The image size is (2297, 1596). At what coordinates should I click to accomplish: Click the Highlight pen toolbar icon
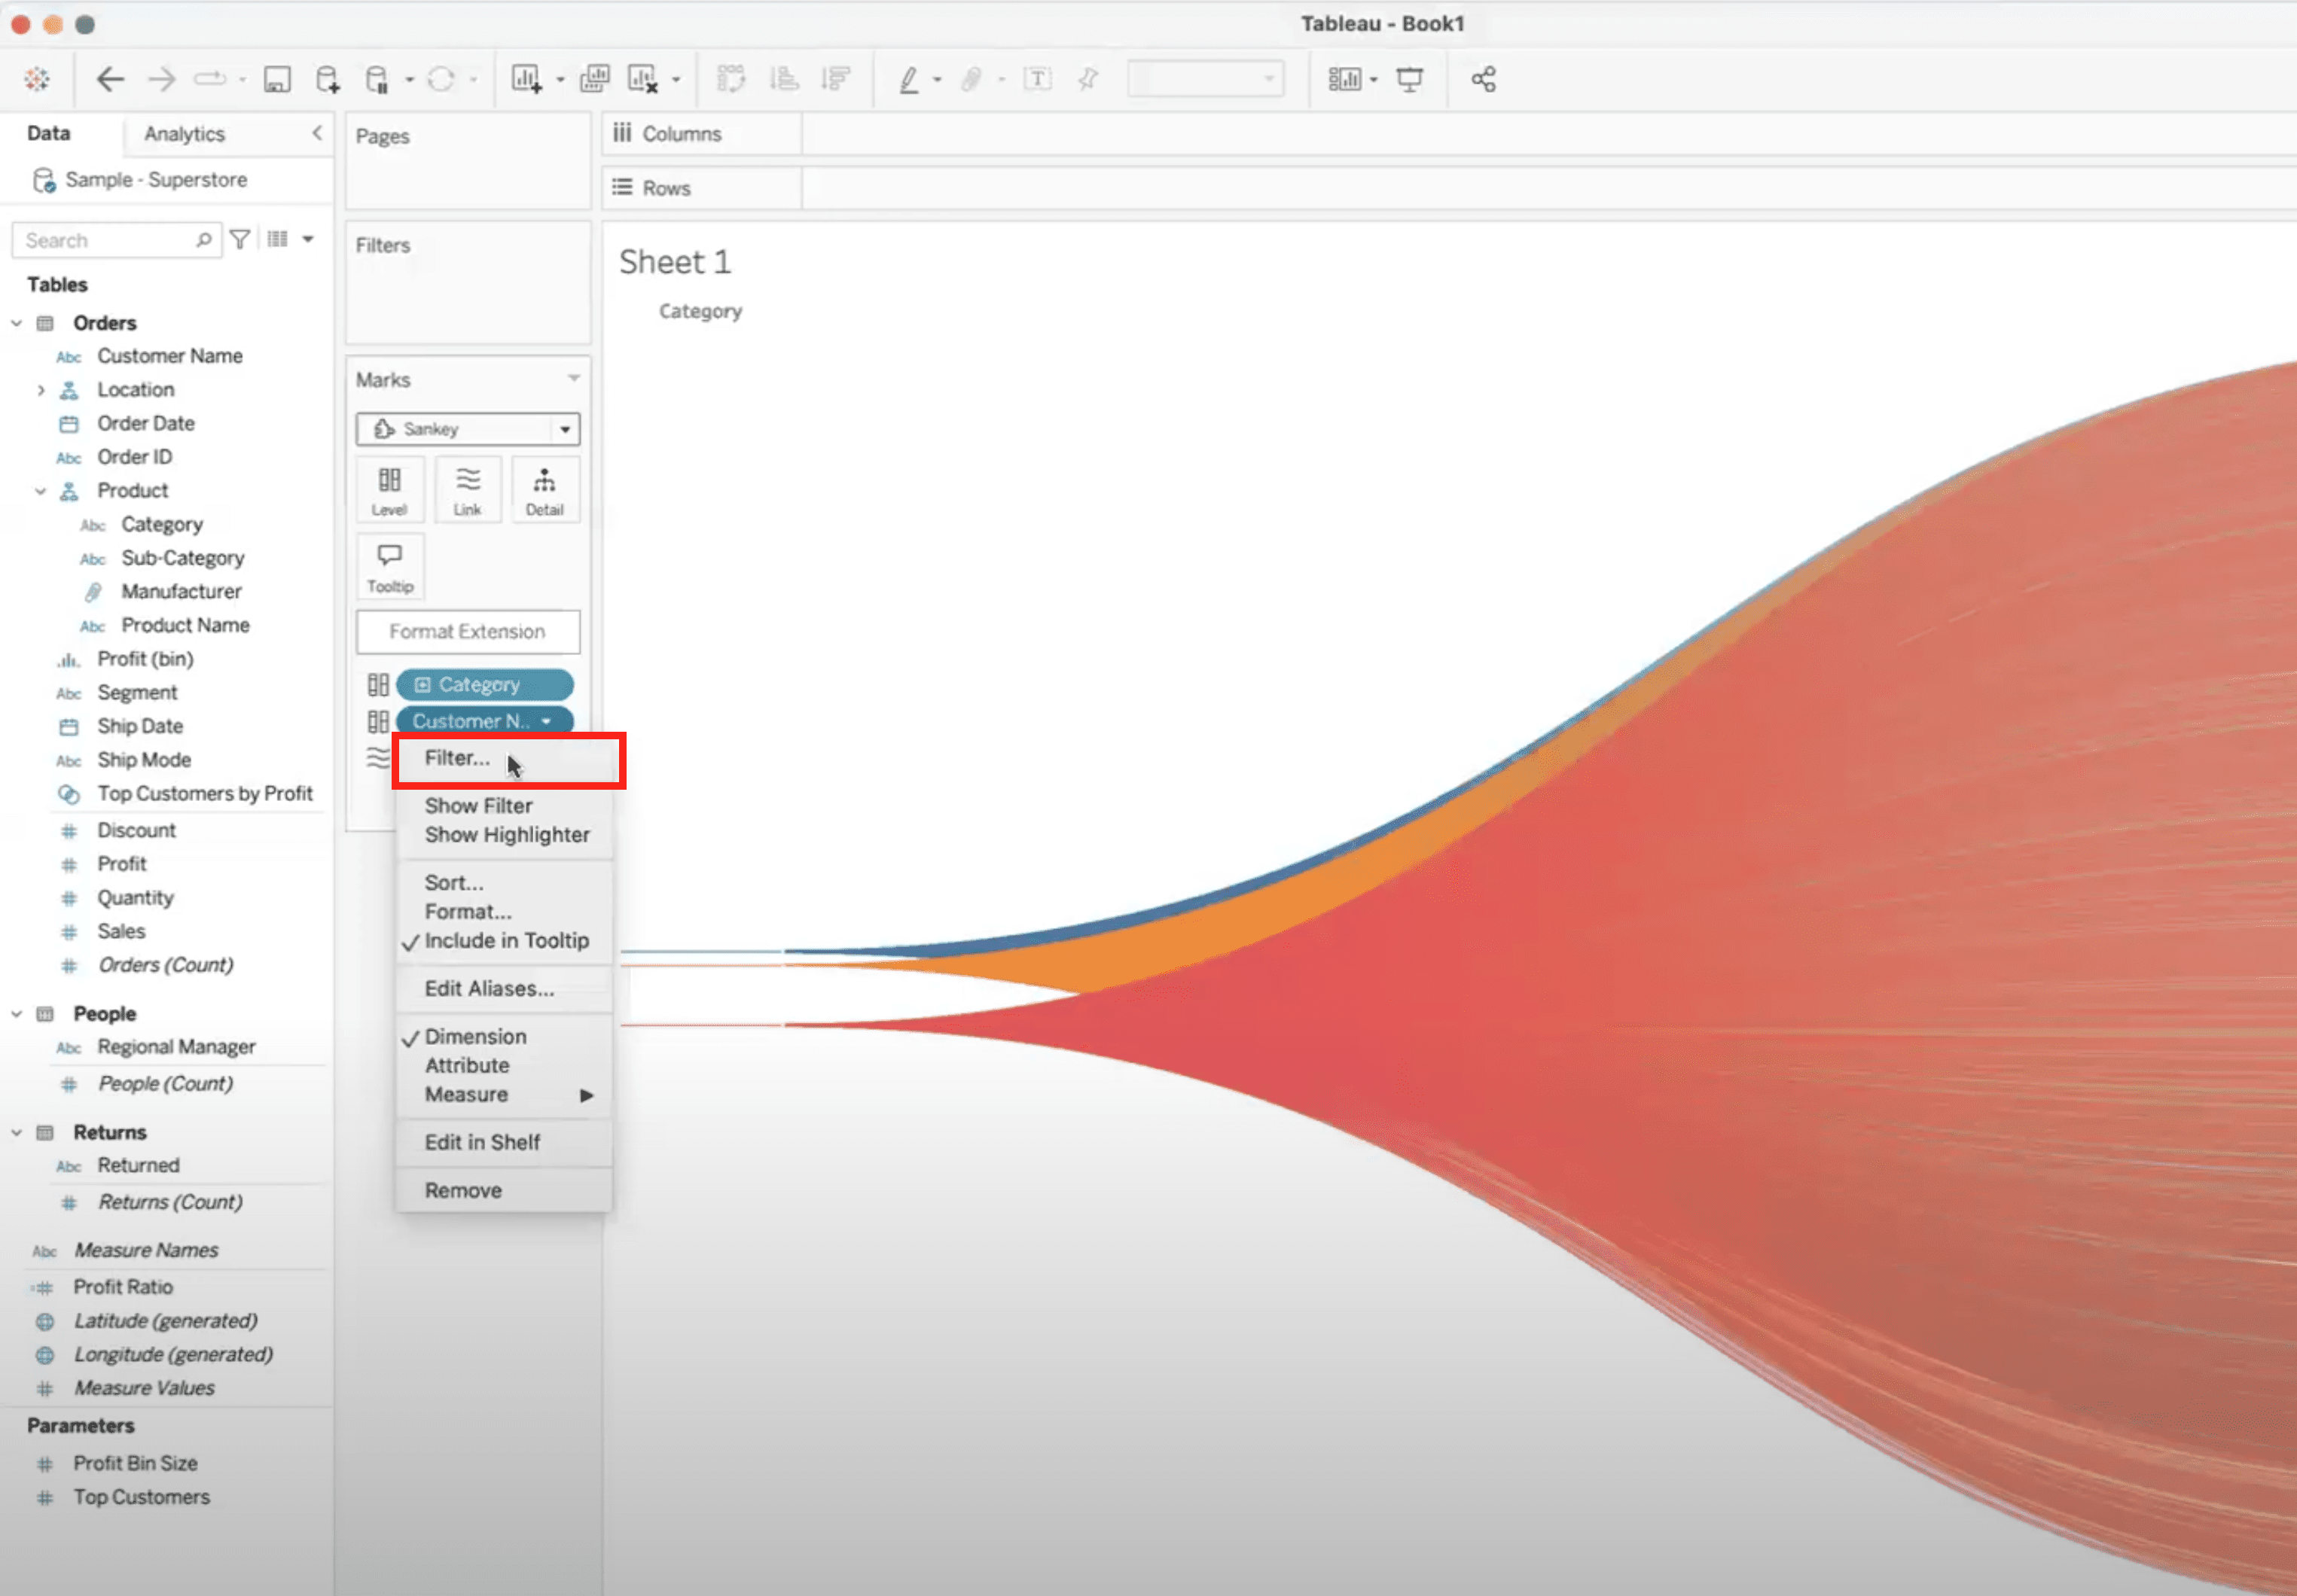pos(908,79)
